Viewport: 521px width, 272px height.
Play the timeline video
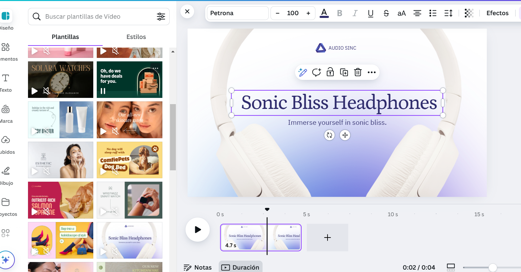click(x=198, y=229)
